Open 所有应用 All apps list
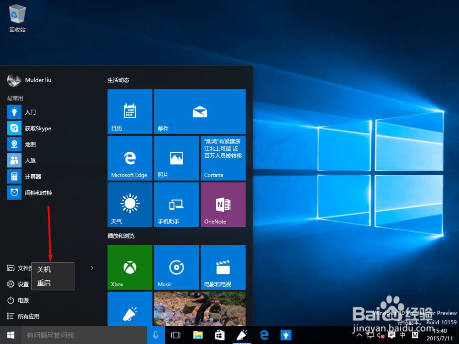The height and width of the screenshot is (344, 459). pos(23,316)
